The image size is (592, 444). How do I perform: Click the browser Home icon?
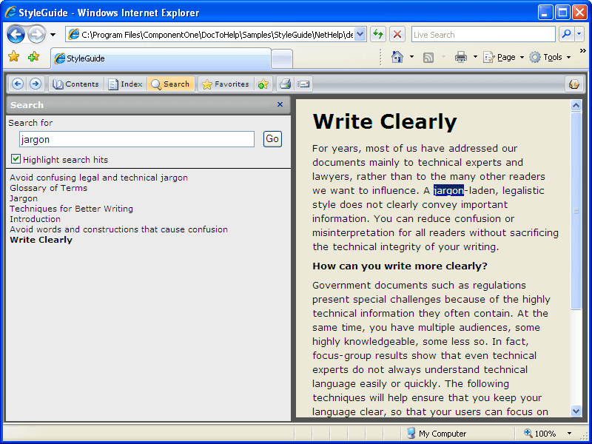click(x=397, y=57)
